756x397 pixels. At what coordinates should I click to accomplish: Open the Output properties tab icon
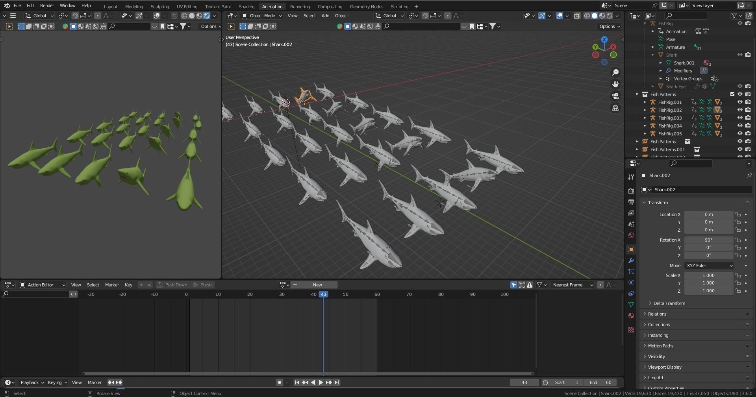pyautogui.click(x=631, y=202)
